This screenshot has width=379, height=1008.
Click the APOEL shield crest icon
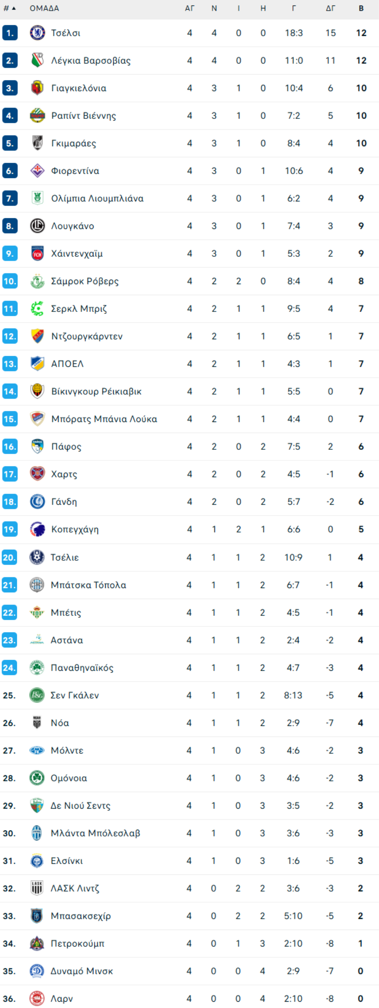[37, 364]
